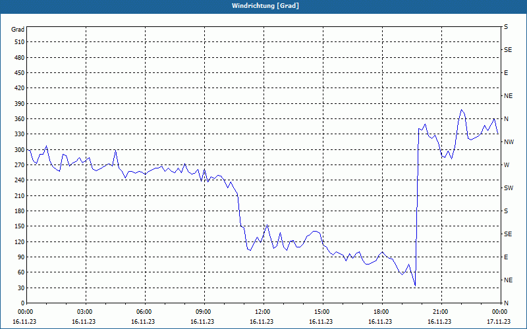Pick the 60 degree axis label
This screenshot has width=527, height=329.
pyautogui.click(x=21, y=272)
